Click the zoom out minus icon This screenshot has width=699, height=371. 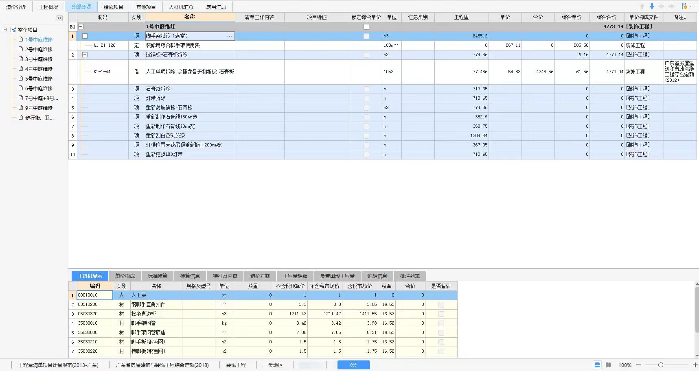click(x=638, y=365)
